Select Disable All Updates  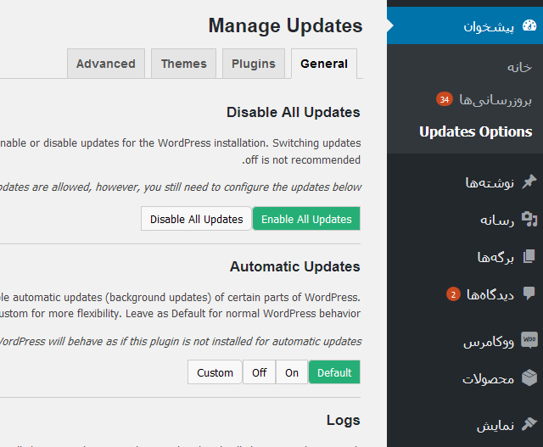point(196,219)
